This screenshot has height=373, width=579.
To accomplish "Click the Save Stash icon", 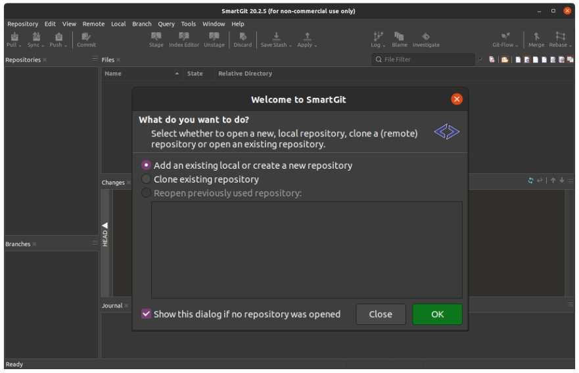I will pyautogui.click(x=276, y=36).
